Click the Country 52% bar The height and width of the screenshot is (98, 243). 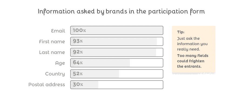tap(117, 74)
